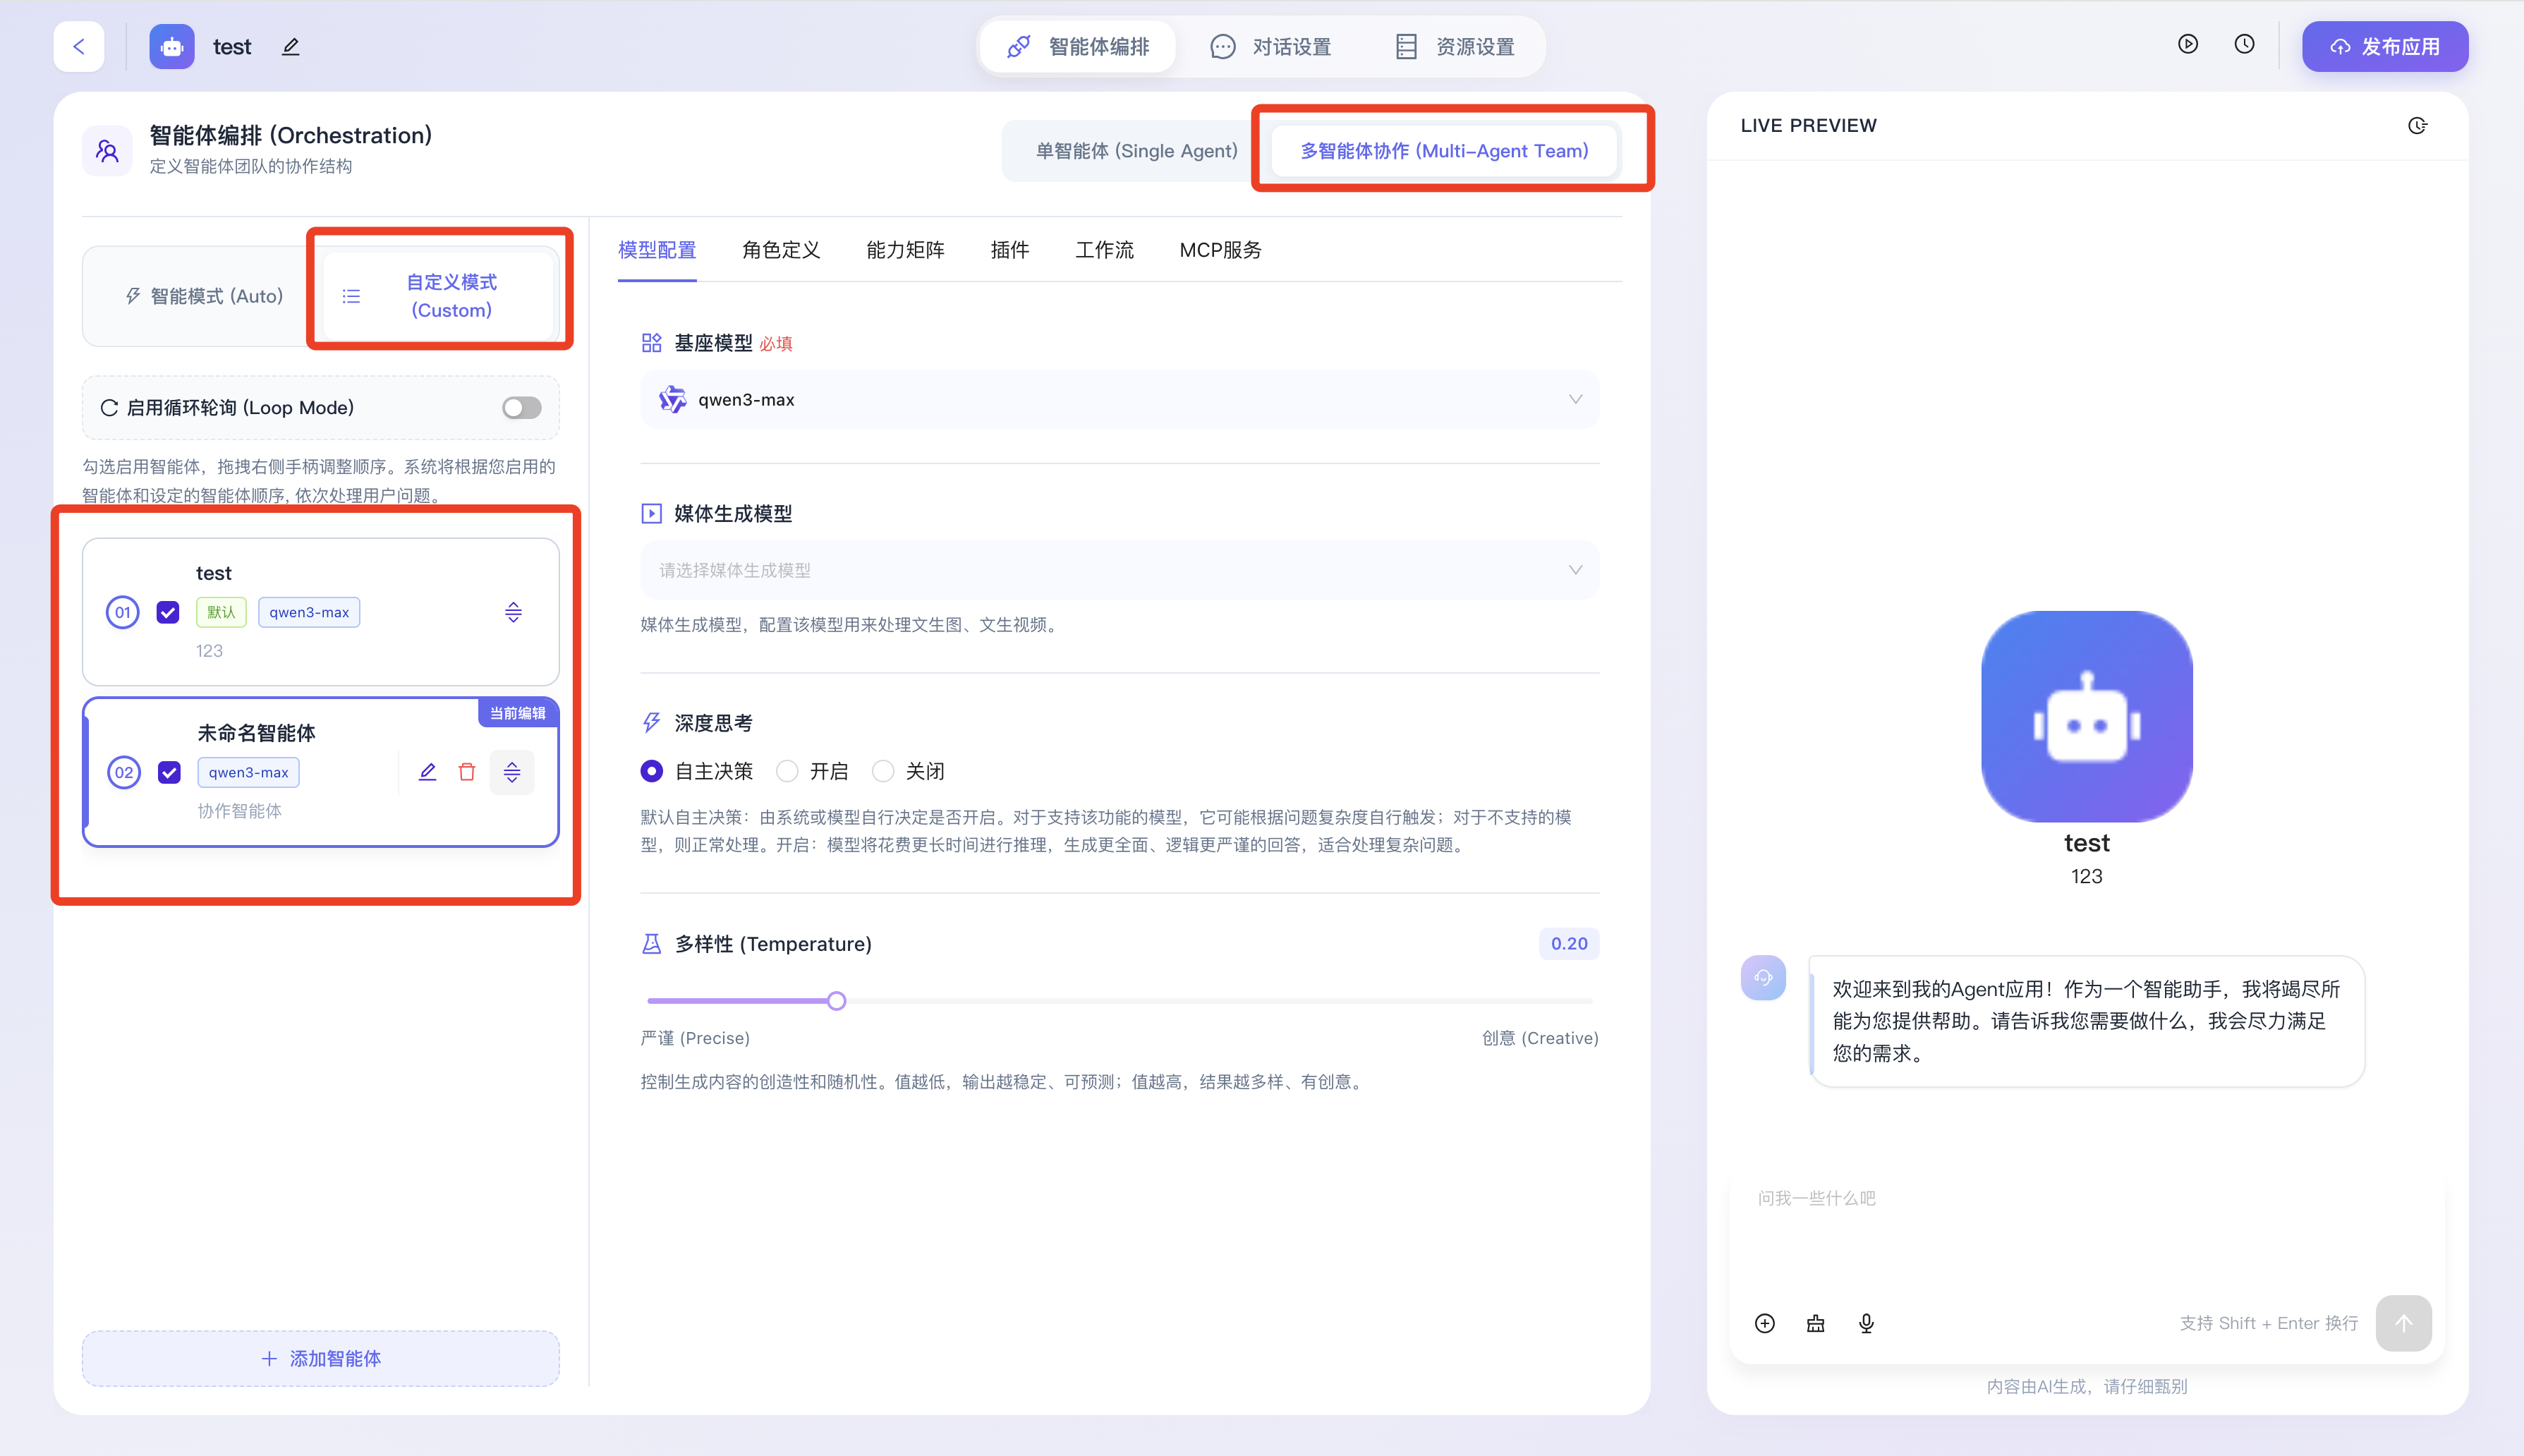Click the Temperature slider handle
This screenshot has height=1456, width=2524.
coord(837,1001)
